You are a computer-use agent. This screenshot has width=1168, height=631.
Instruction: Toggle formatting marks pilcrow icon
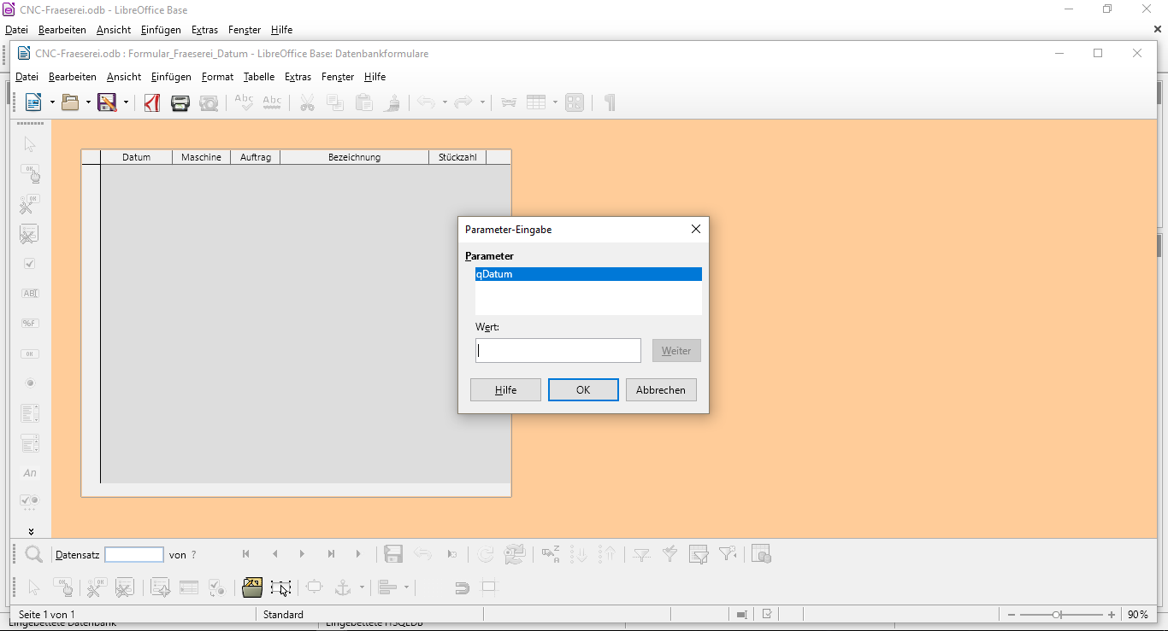tap(610, 102)
